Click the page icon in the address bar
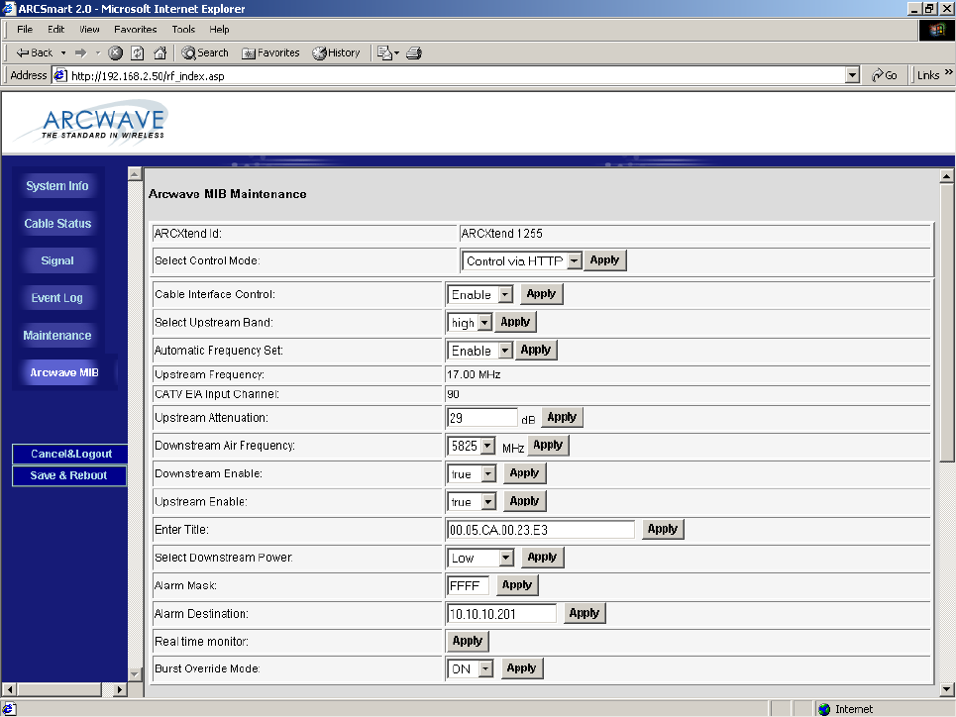The height and width of the screenshot is (717, 956). point(59,75)
